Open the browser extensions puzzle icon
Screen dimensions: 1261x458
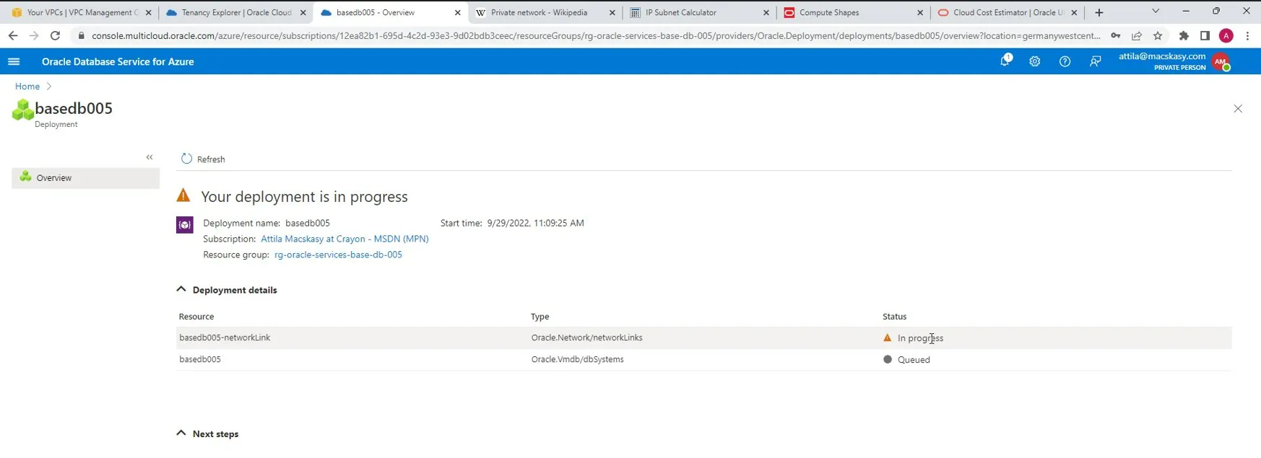tap(1184, 35)
